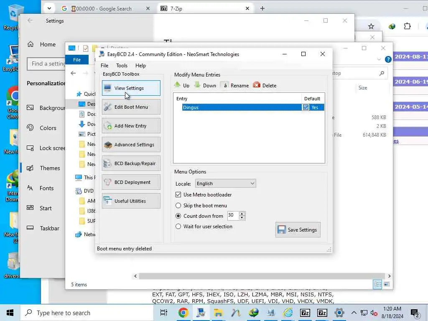The image size is (428, 321).
Task: Click the Quick access star item
Action: (86, 94)
